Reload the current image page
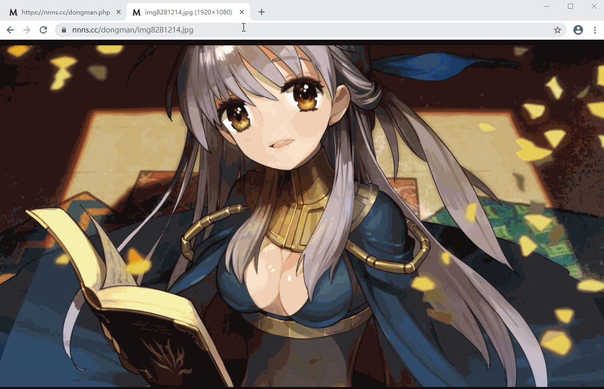 click(43, 30)
